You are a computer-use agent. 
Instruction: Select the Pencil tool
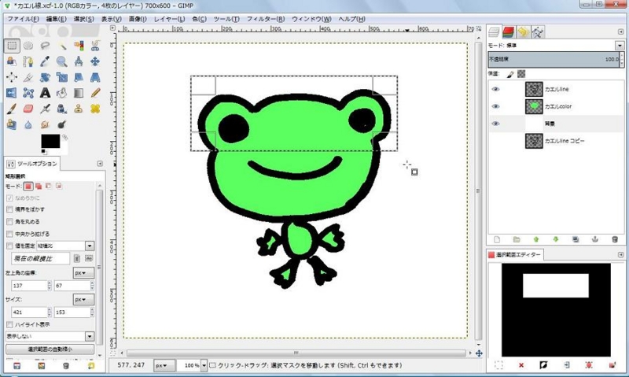pyautogui.click(x=95, y=93)
